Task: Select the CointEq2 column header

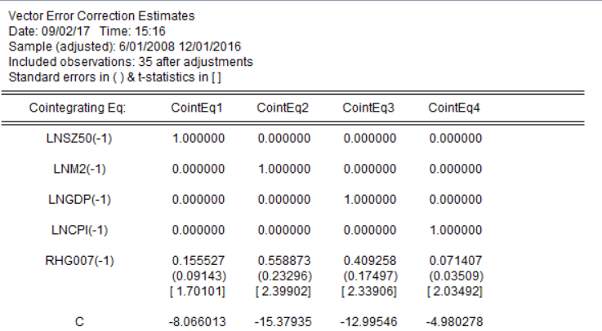Action: pos(283,108)
